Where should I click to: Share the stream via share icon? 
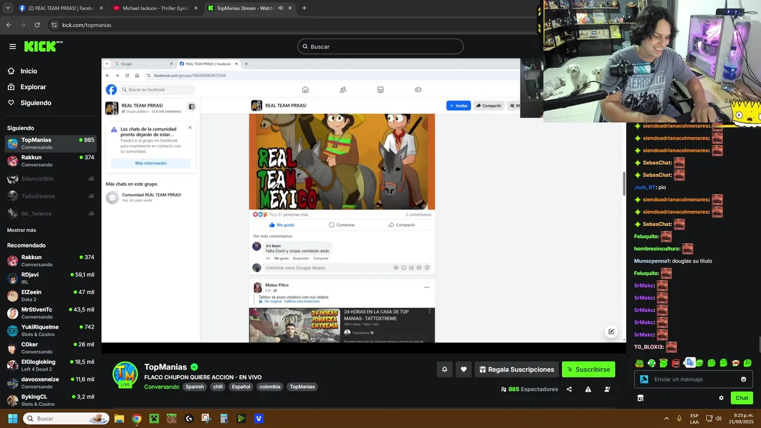(569, 389)
